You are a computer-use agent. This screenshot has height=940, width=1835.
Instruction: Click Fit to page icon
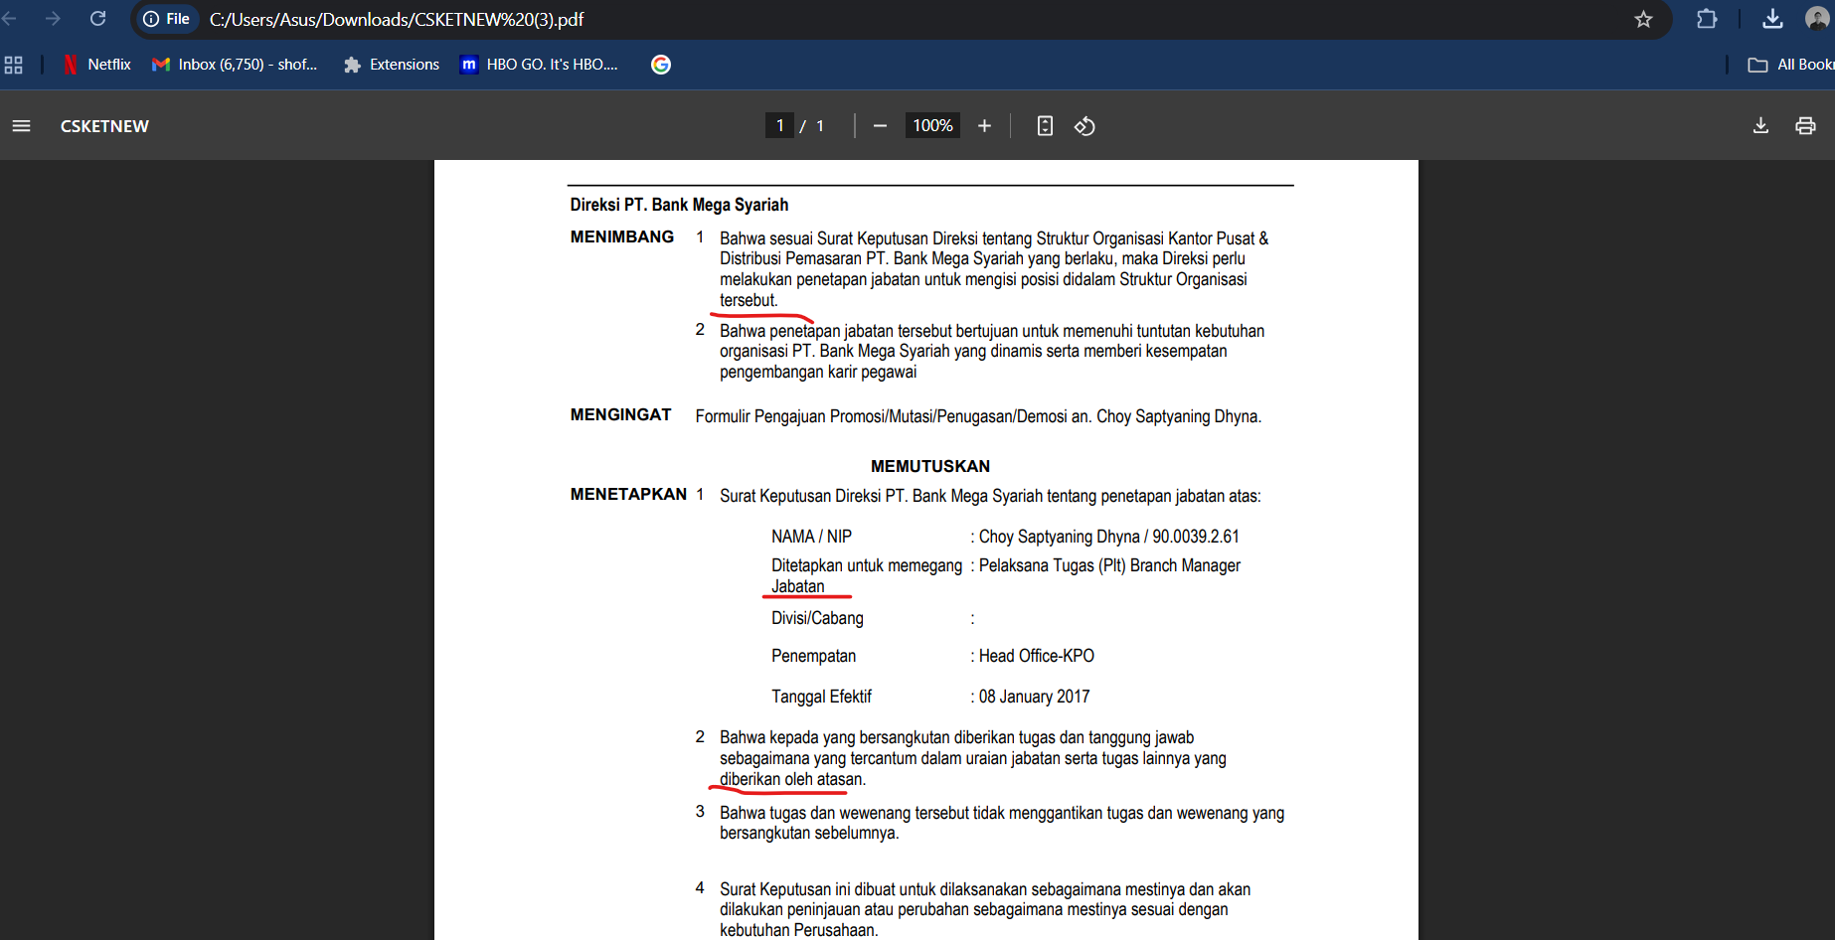1045,126
